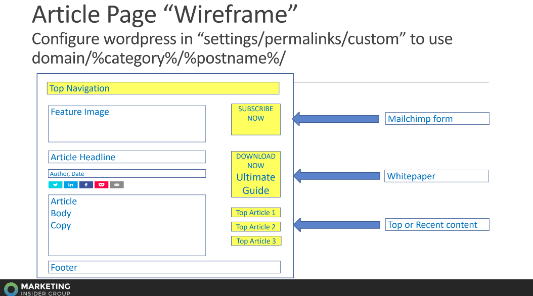Click the Author, Date field
Viewport: 533px width, 296px height.
tap(127, 174)
